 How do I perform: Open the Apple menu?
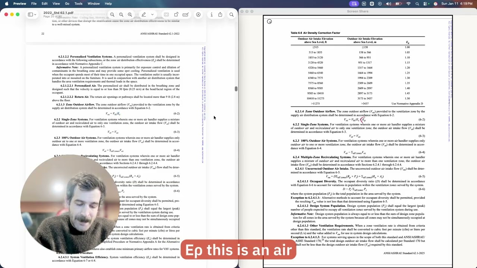(x=6, y=4)
